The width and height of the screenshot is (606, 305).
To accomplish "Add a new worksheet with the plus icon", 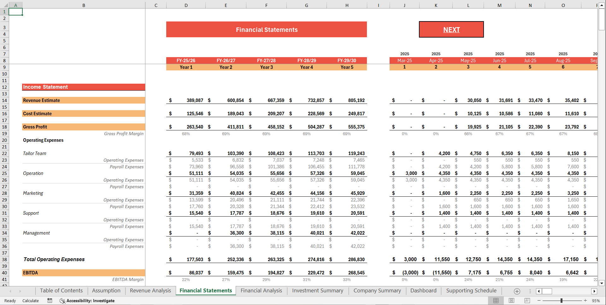I will (517, 291).
